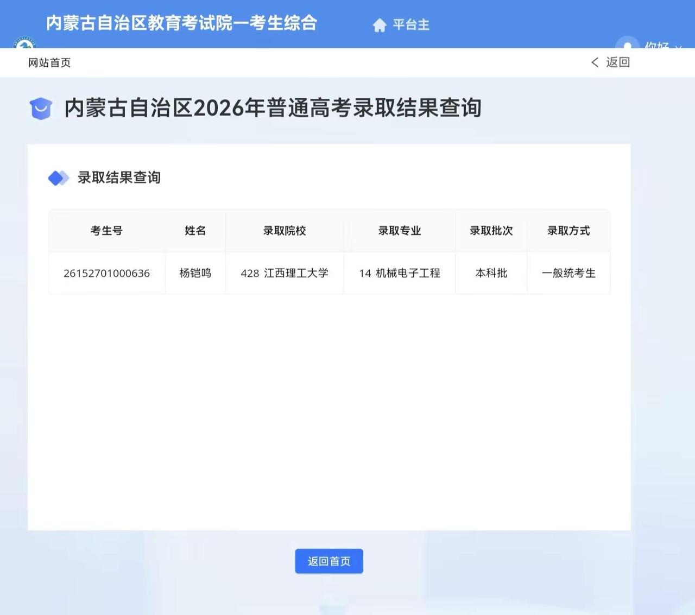Screen dimensions: 695x615
Task: Click the blue diamond icon beside 录取结果查询
Action: 58,178
